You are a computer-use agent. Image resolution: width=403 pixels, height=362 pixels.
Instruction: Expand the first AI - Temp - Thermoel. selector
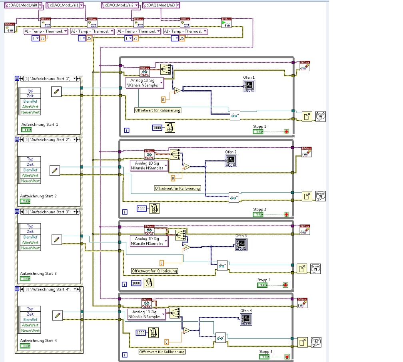(66, 31)
